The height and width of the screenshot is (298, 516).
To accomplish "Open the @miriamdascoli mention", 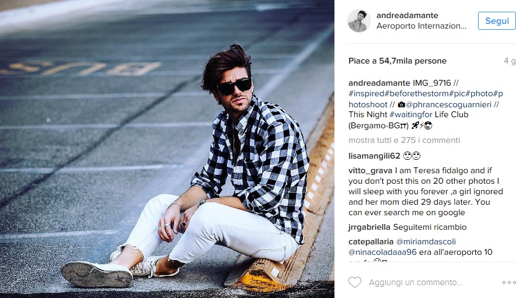I will tap(426, 241).
